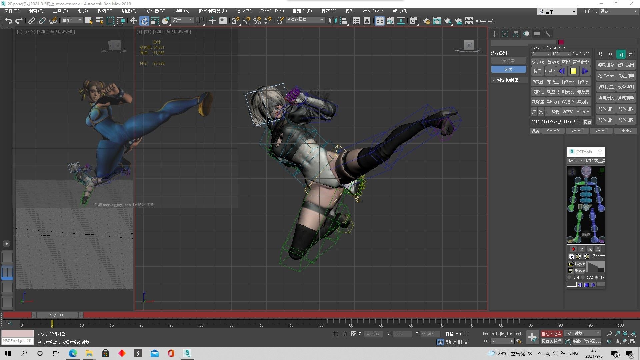The height and width of the screenshot is (360, 640).
Task: Open the 动画(A) menu
Action: [x=182, y=11]
